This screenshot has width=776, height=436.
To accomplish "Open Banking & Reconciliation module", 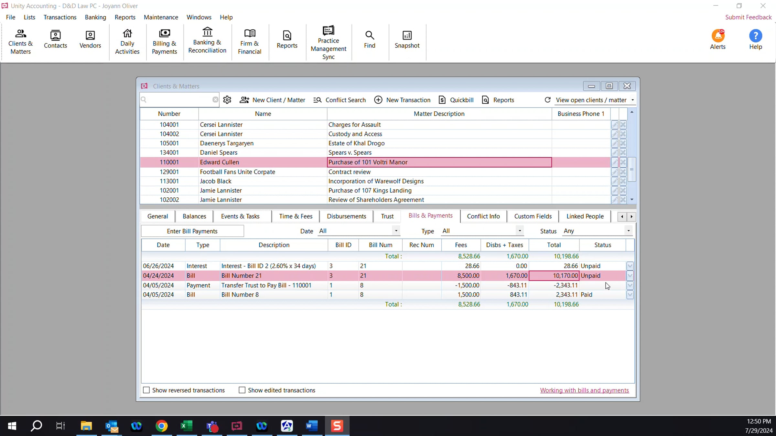I will coord(207,41).
